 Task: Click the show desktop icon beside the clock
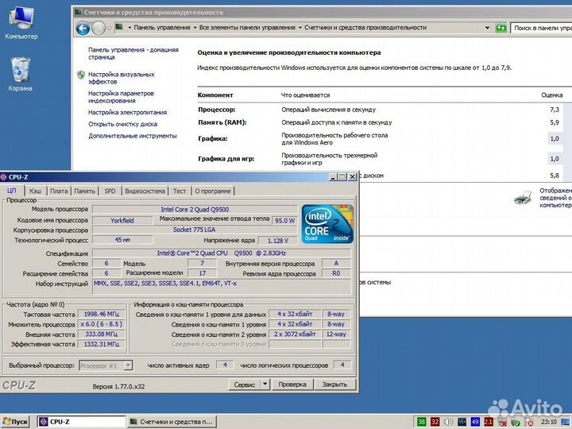click(566, 422)
